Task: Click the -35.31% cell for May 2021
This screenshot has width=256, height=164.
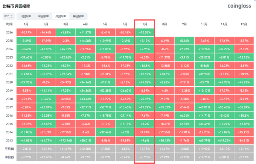Action: point(105,74)
